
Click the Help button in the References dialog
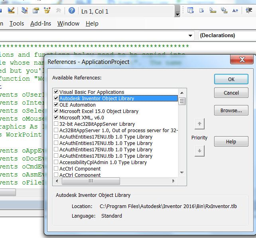(231, 141)
